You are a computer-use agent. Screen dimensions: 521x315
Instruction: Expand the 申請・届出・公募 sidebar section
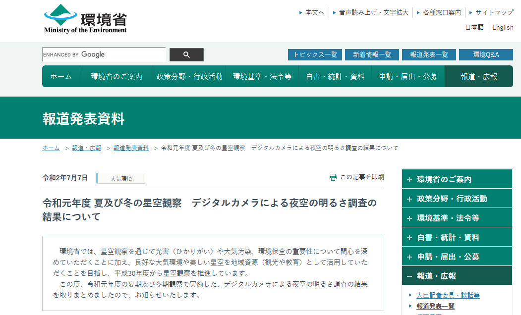(456, 256)
